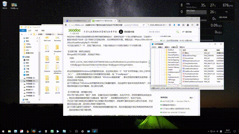The width and height of the screenshot is (239, 134).
Task: Click the browser back arrow button
Action: tap(66, 25)
